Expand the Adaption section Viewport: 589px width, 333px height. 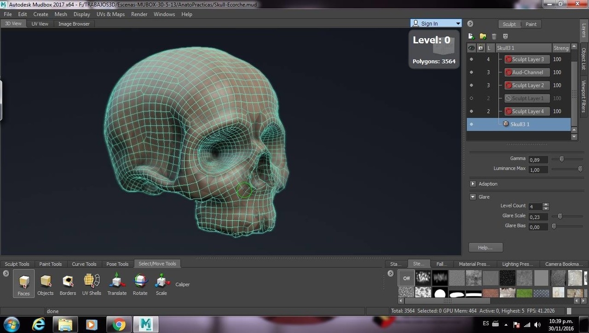[473, 184]
